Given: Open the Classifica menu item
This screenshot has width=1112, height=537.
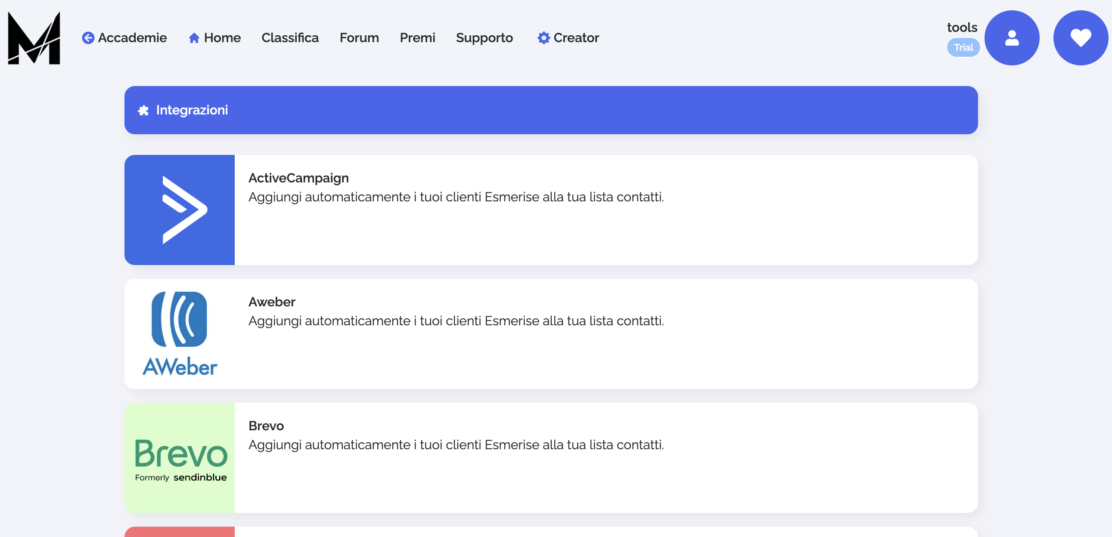Looking at the screenshot, I should (290, 38).
